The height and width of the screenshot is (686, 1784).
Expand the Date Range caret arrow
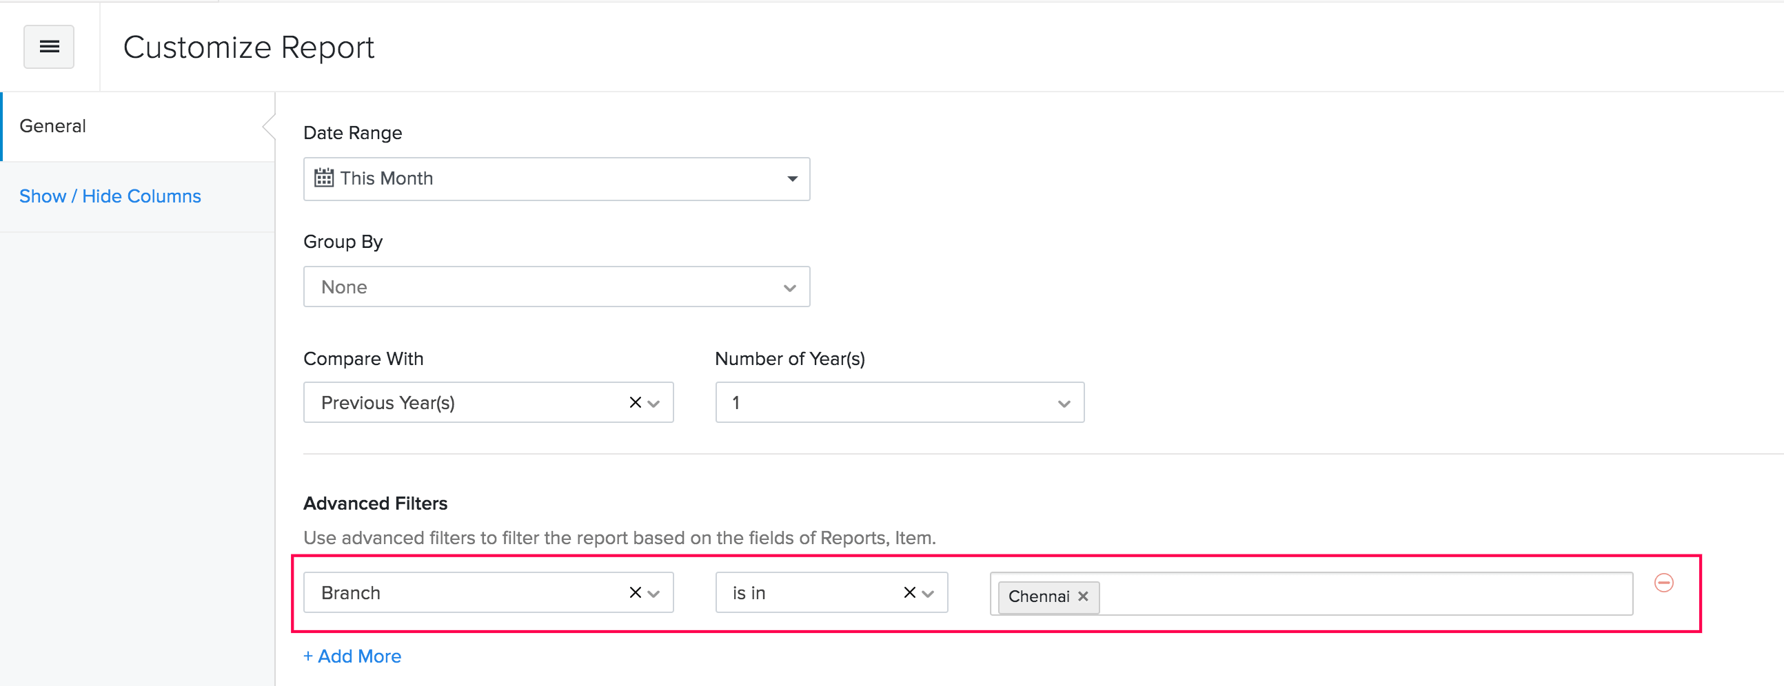792,178
